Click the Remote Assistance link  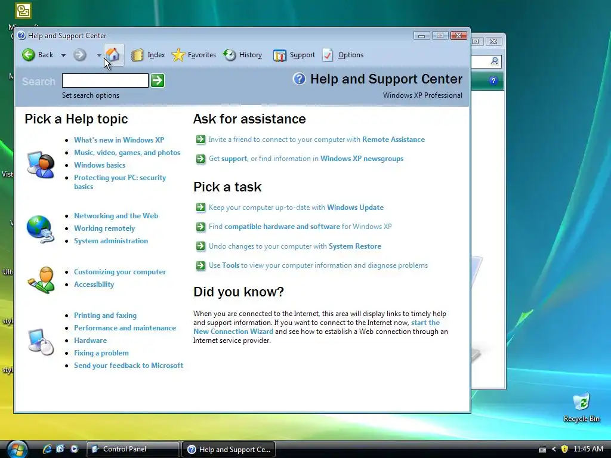click(394, 140)
